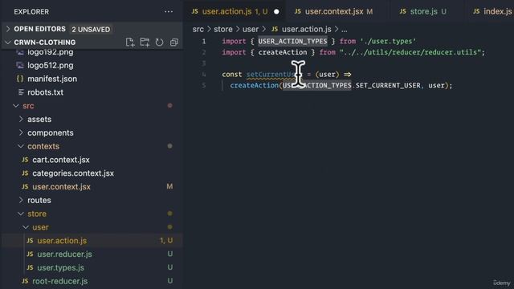514x289 pixels.
Task: Click SET_CURRENT_USER on line 5
Action: click(x=388, y=86)
